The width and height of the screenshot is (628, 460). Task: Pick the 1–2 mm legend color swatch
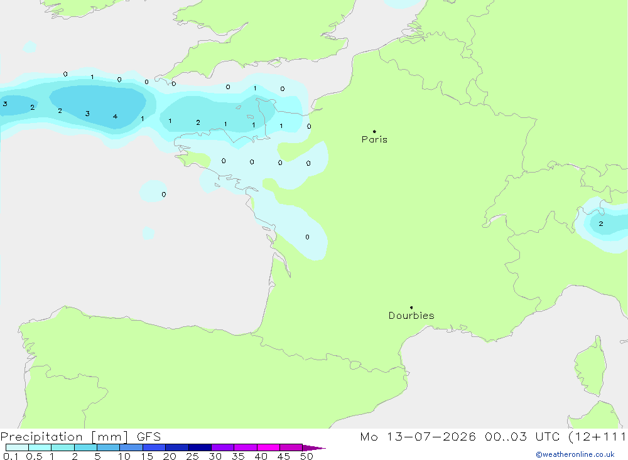(63, 447)
